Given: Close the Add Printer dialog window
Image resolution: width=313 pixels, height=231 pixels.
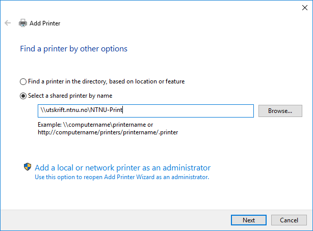Looking at the screenshot, I should 305,8.
